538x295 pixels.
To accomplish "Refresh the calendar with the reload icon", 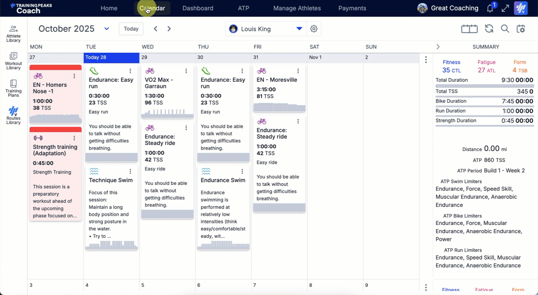I will point(489,29).
